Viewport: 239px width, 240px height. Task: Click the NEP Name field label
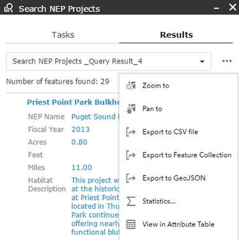click(x=46, y=117)
